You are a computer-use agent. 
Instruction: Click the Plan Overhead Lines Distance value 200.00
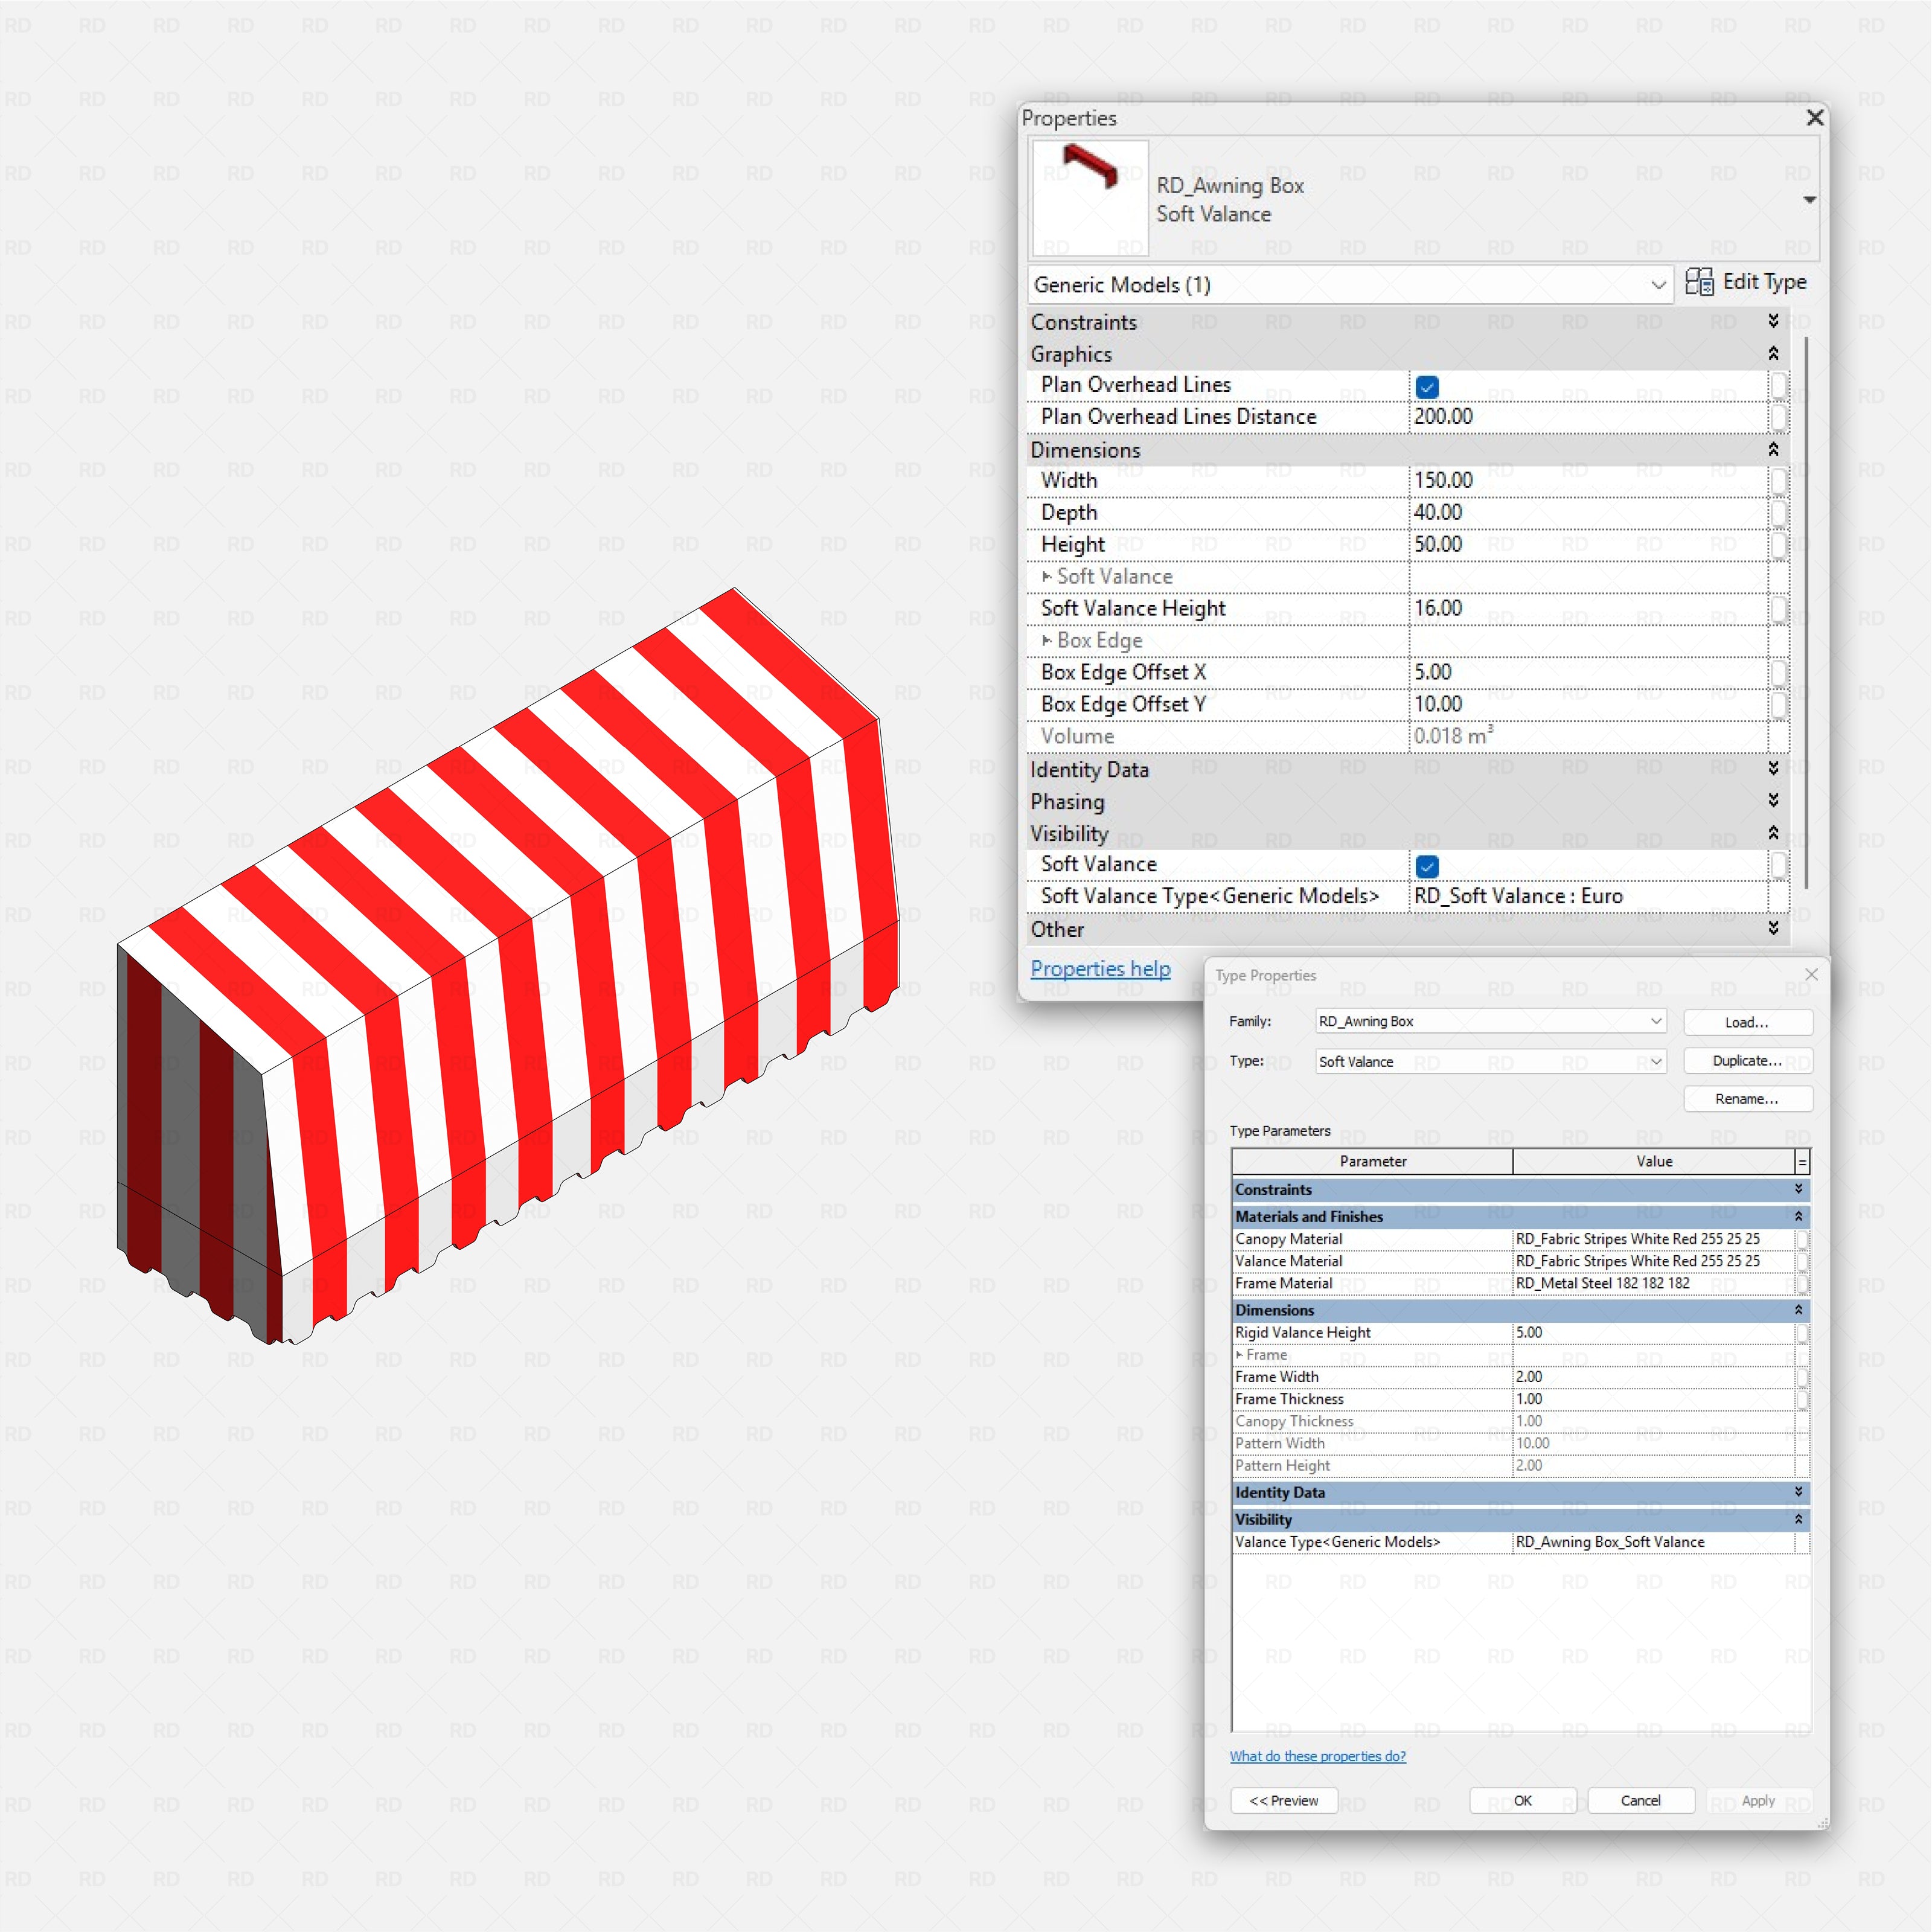(1588, 416)
